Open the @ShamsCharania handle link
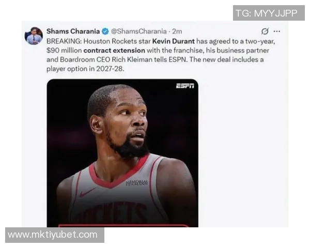Image resolution: width=310 pixels, height=248 pixels. (x=138, y=31)
